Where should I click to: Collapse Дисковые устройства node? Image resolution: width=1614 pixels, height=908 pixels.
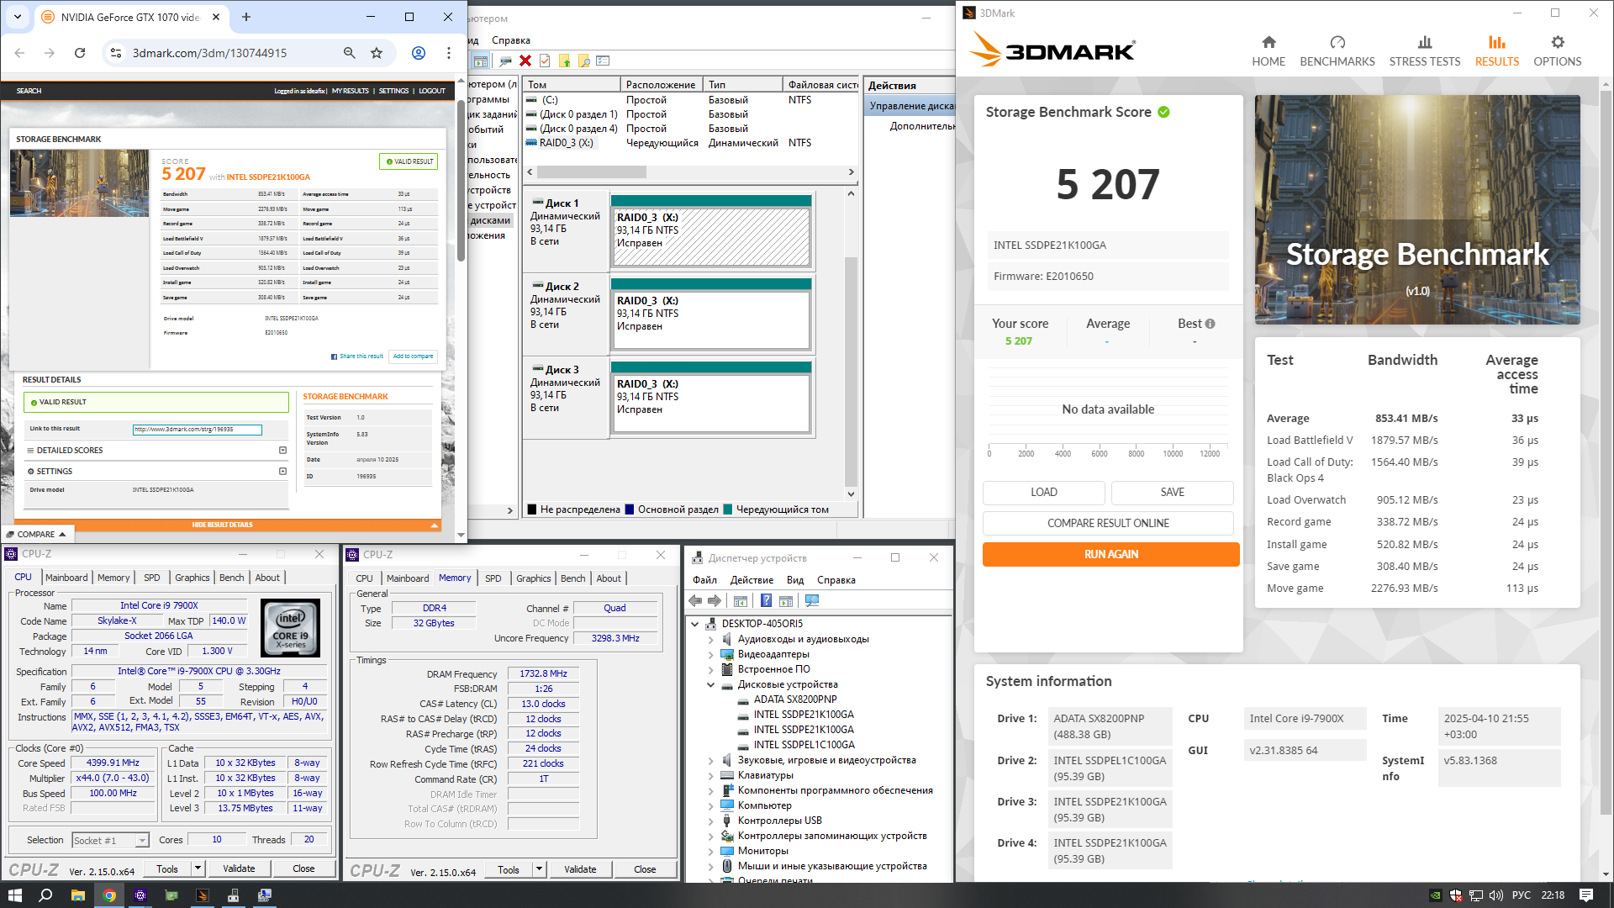[711, 684]
